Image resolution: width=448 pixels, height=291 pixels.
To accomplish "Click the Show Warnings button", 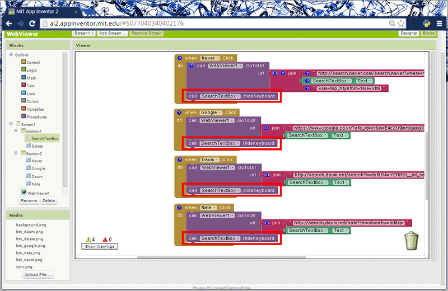I will pos(100,246).
